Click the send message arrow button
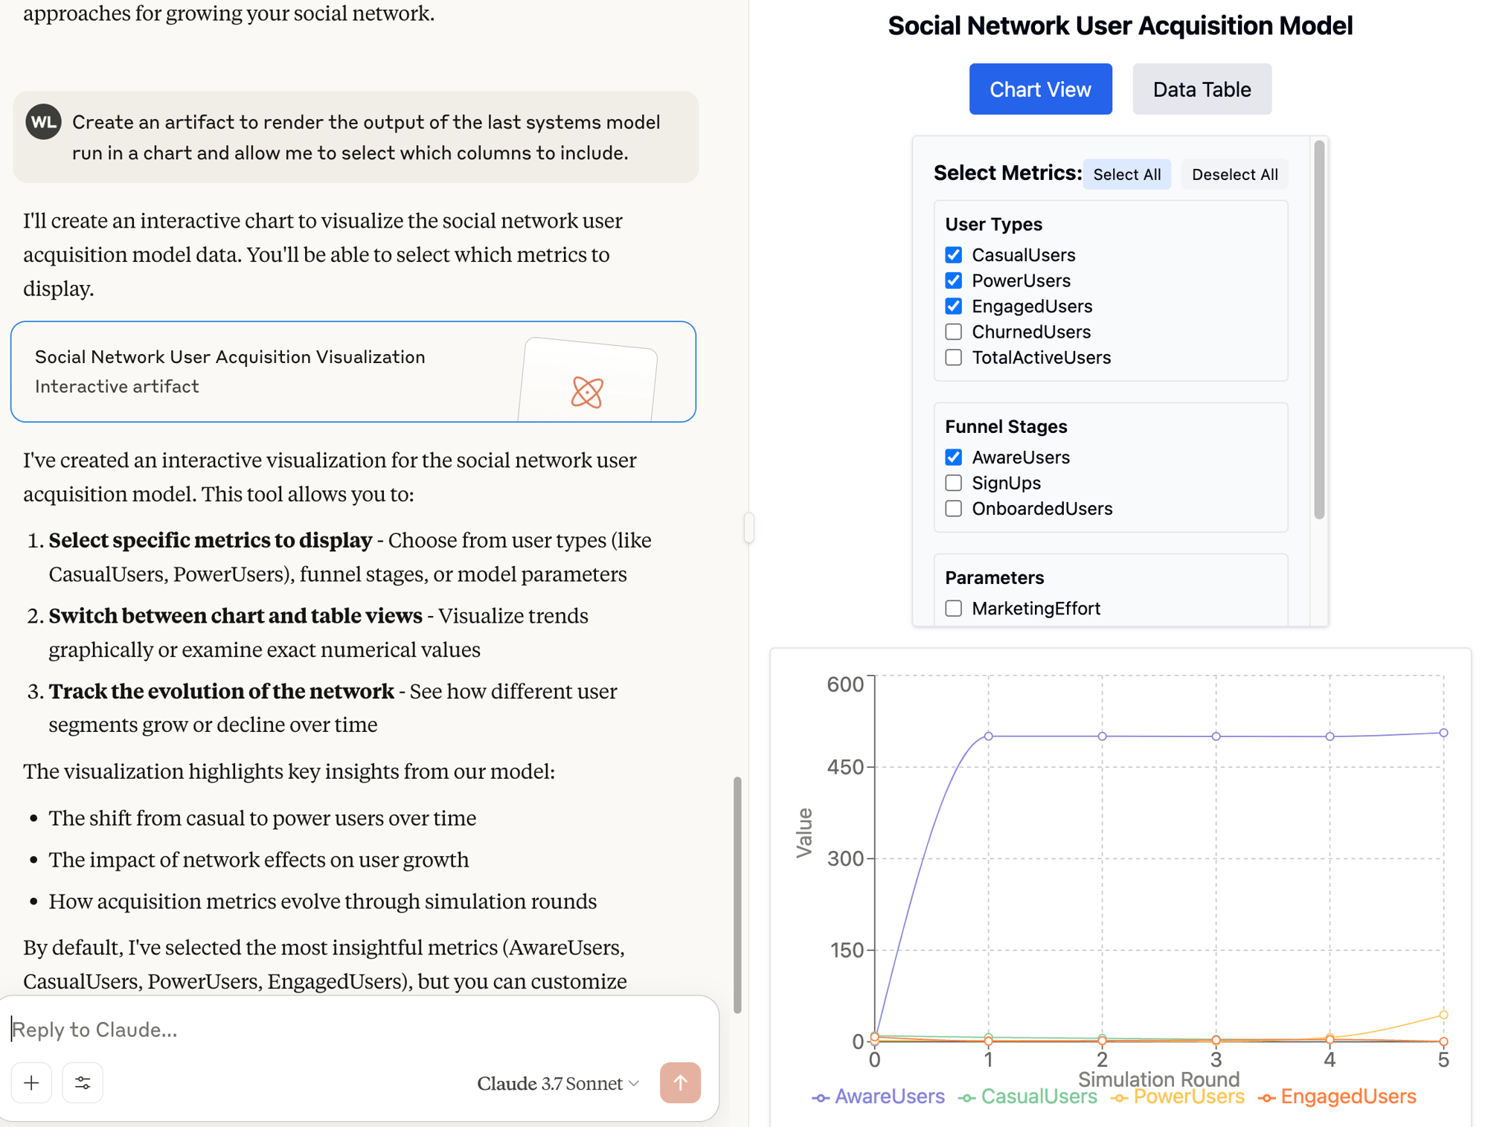The image size is (1488, 1127). 680,1083
